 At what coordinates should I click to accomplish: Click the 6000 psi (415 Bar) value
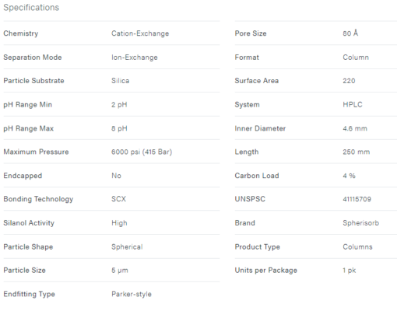point(142,152)
